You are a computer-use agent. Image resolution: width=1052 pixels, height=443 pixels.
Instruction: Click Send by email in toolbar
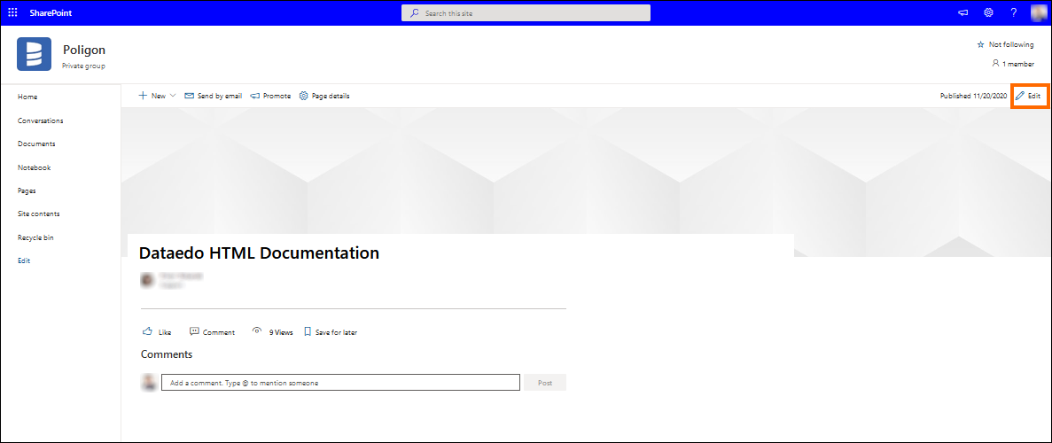(x=213, y=96)
